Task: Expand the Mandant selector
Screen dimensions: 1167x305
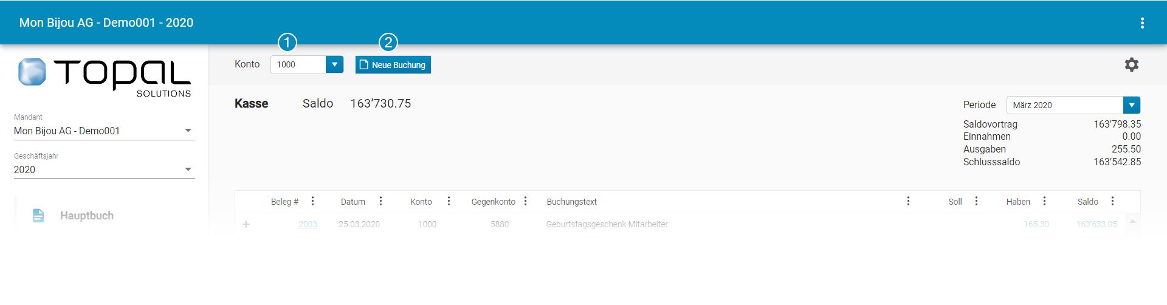Action: pos(188,131)
